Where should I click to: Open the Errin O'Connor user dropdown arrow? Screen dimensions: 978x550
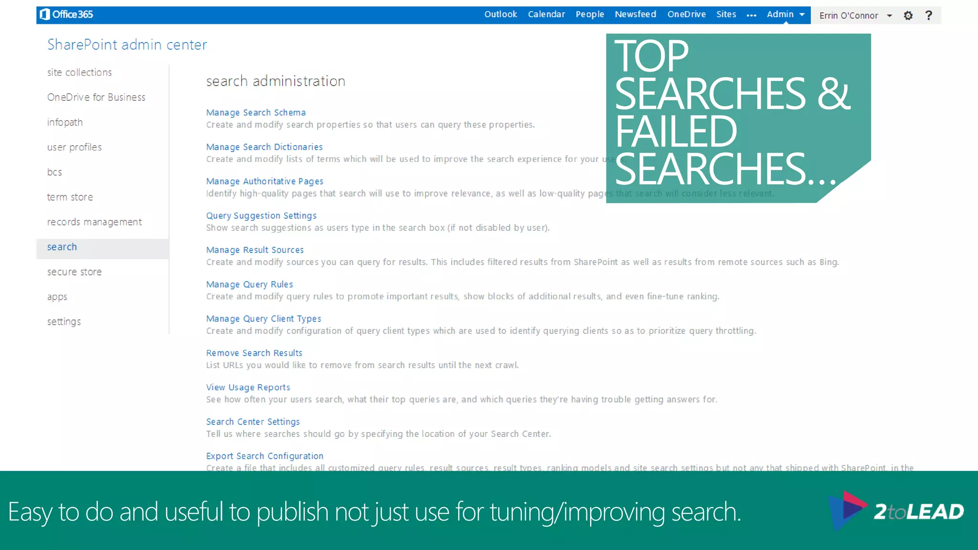[889, 15]
